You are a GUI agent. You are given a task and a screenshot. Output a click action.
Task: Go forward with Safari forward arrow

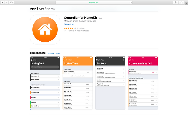(x=6, y=2)
